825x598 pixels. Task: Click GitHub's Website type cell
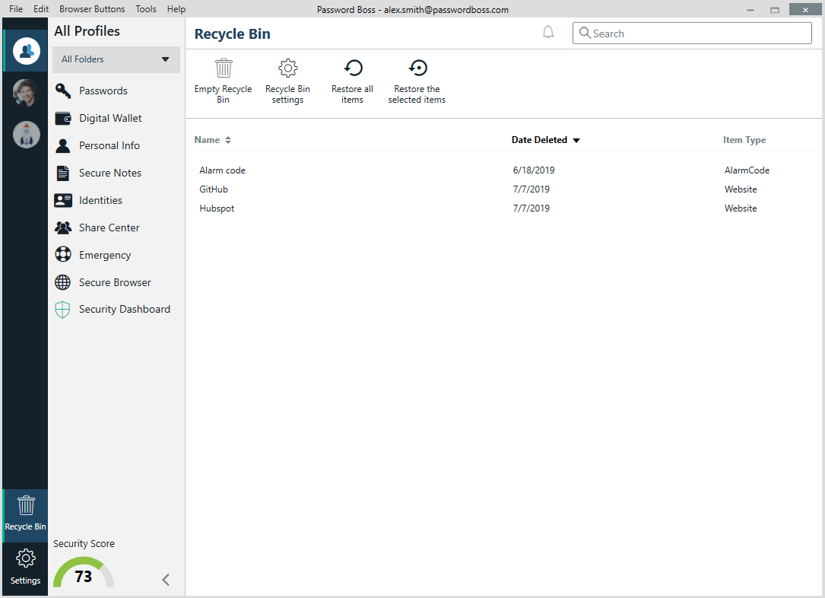pos(741,189)
